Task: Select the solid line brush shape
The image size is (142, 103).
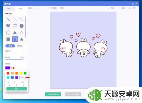Action: 8,19
